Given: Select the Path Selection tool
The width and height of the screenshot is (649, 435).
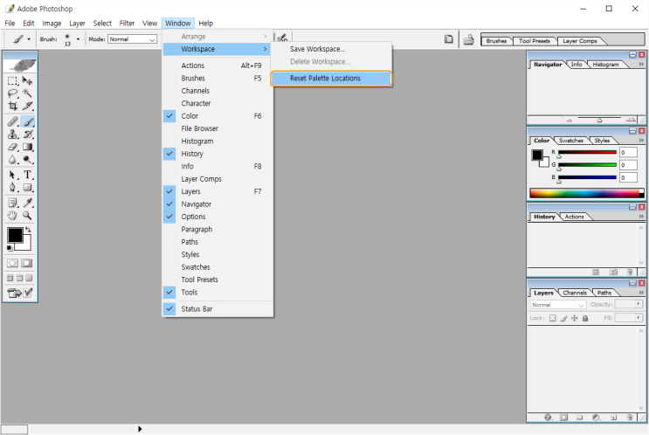Looking at the screenshot, I should click(x=12, y=175).
